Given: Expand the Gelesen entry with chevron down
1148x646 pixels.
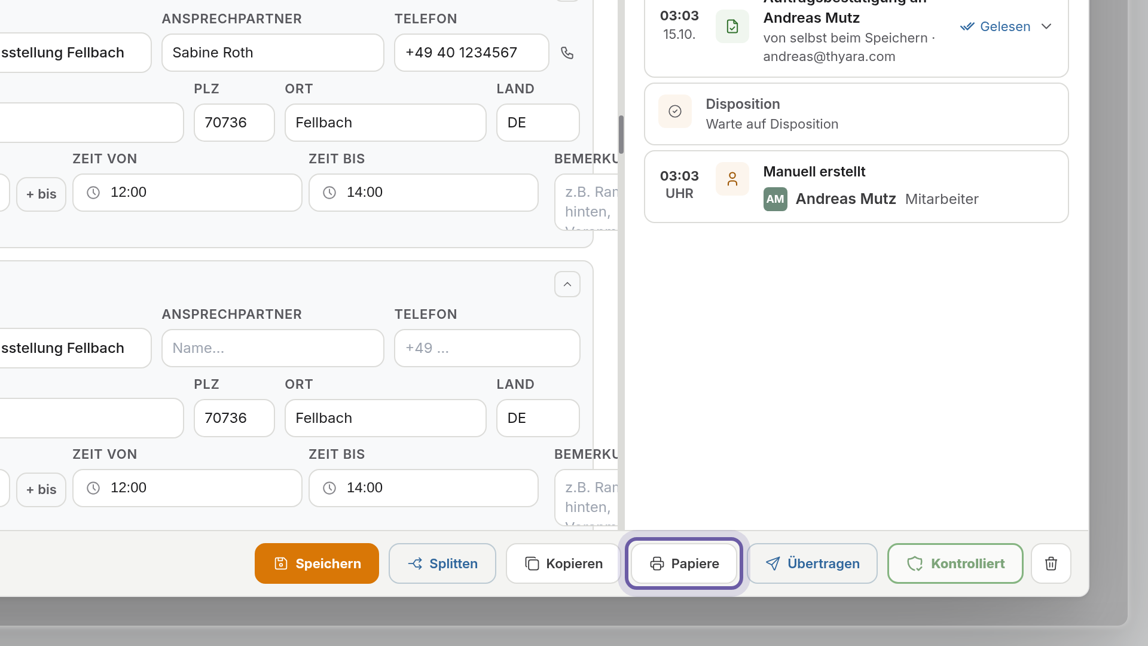Looking at the screenshot, I should pos(1046,26).
